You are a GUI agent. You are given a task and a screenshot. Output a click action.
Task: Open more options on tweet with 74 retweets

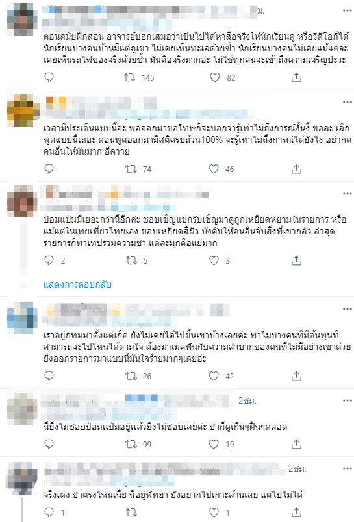pos(347,102)
